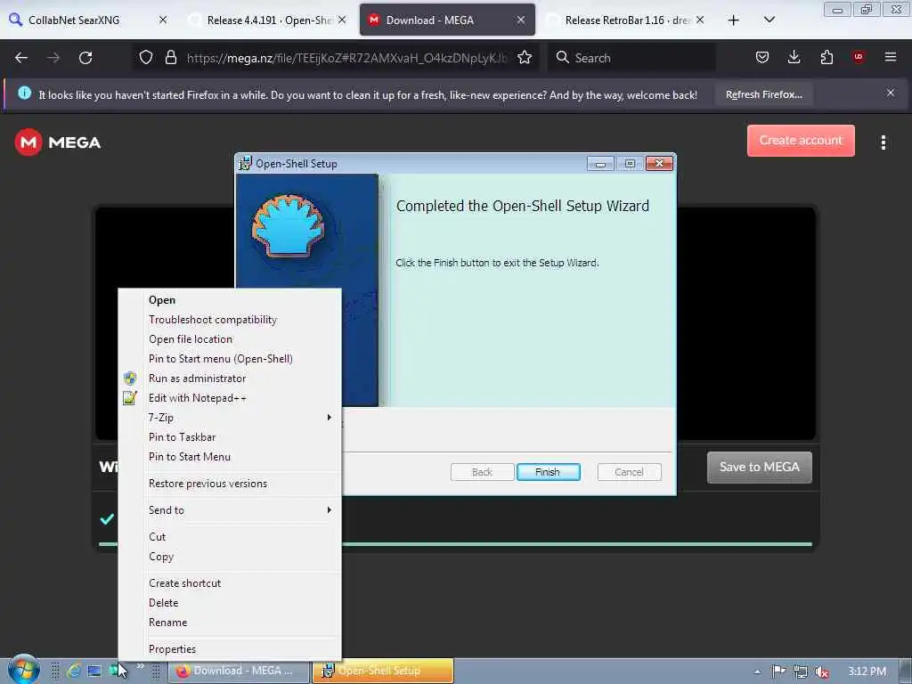912x684 pixels.
Task: Click Save to MEGA button
Action: [759, 467]
